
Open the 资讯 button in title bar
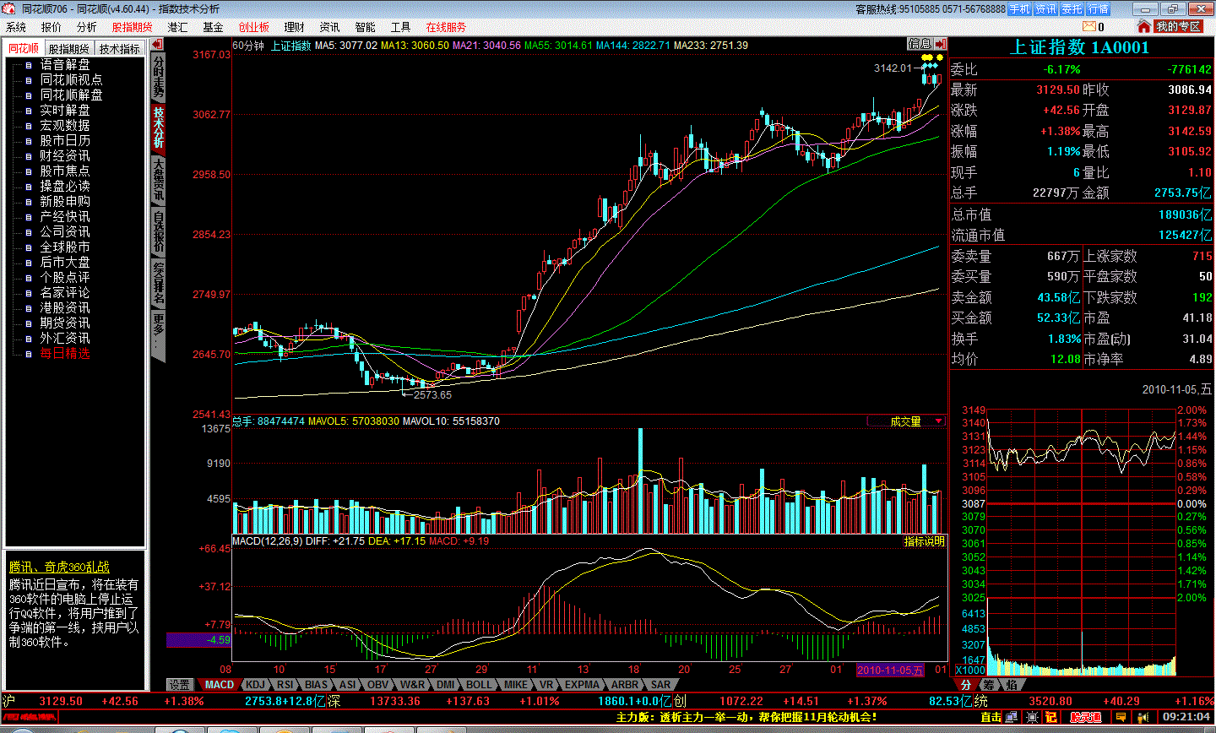click(x=1046, y=9)
